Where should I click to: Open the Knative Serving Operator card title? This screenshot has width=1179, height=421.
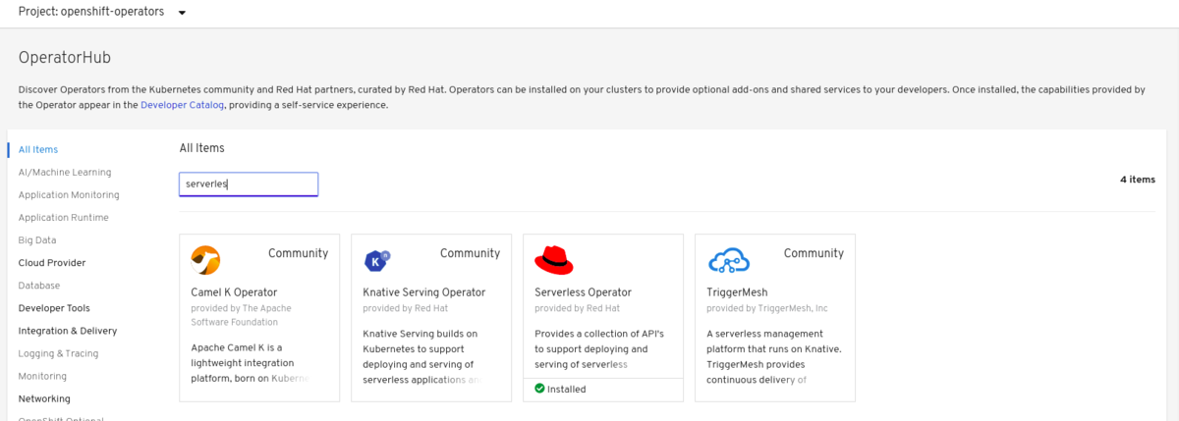pyautogui.click(x=424, y=291)
